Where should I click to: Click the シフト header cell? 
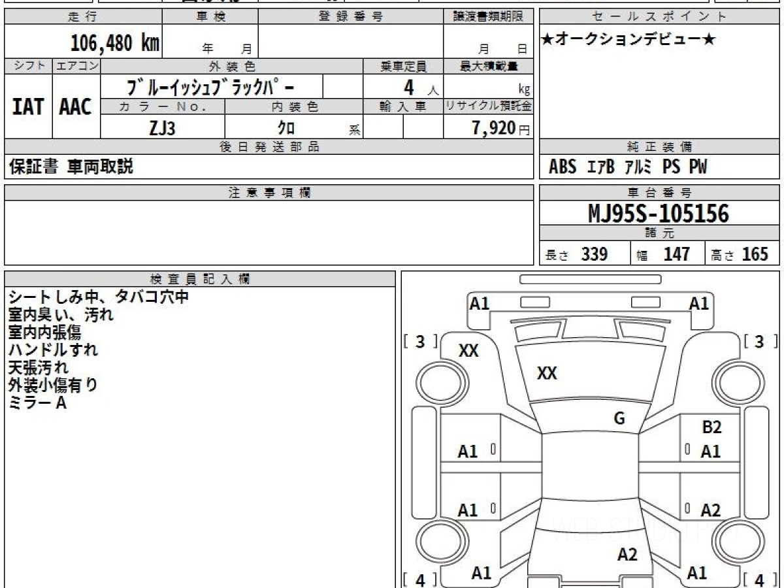28,66
